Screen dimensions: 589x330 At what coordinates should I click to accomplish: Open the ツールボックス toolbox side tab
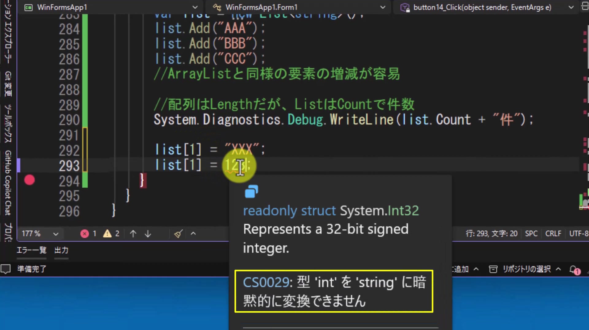tap(8, 124)
